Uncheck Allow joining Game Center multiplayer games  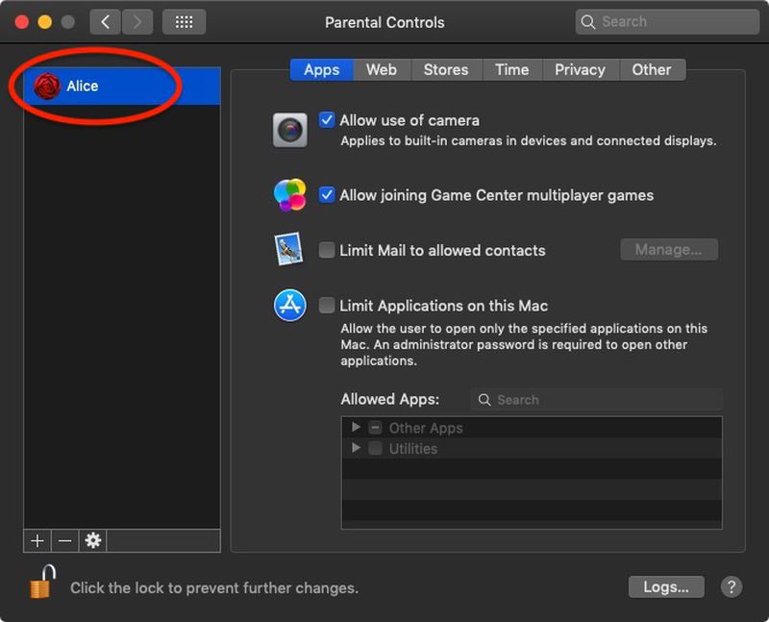pyautogui.click(x=328, y=195)
